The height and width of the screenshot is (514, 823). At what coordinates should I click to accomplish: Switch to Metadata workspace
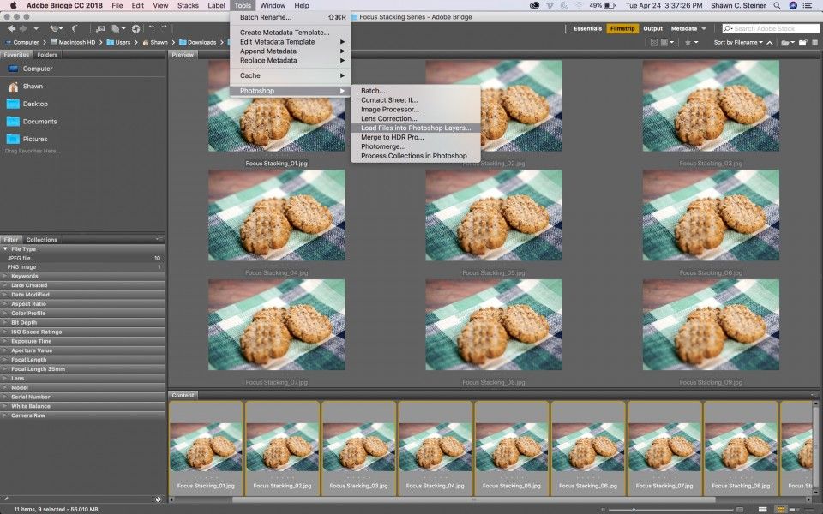point(684,28)
